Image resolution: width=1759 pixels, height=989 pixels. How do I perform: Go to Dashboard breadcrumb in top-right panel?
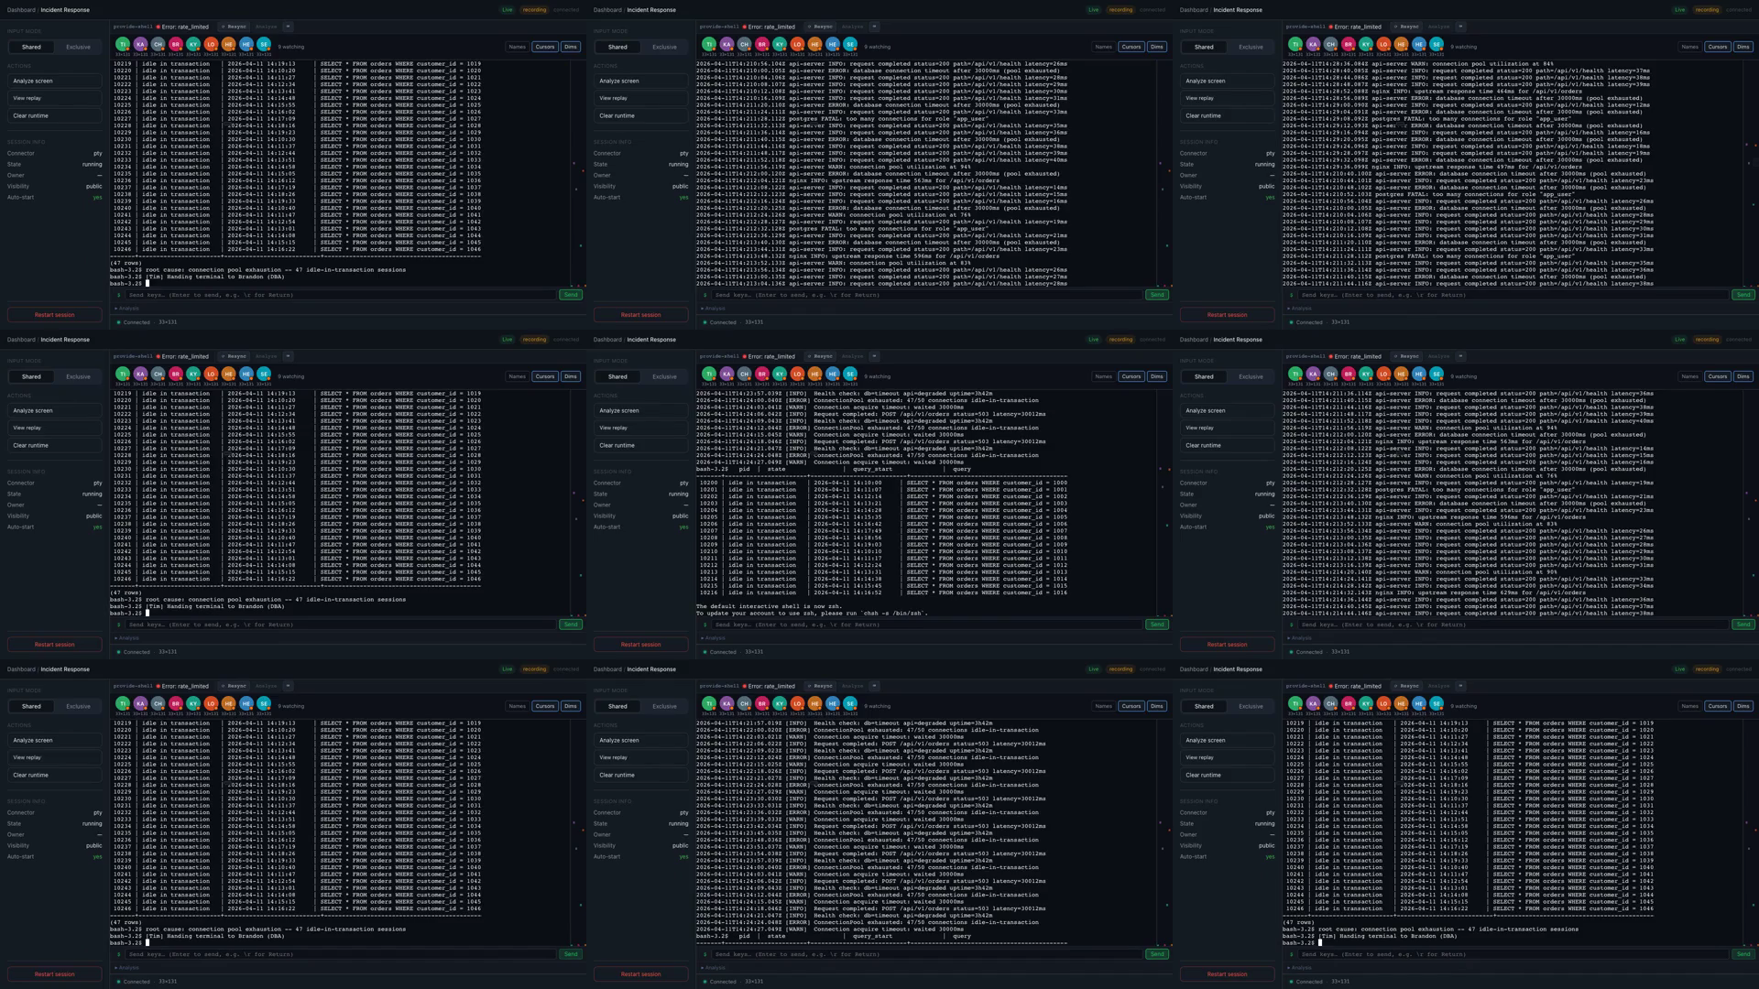[1194, 10]
